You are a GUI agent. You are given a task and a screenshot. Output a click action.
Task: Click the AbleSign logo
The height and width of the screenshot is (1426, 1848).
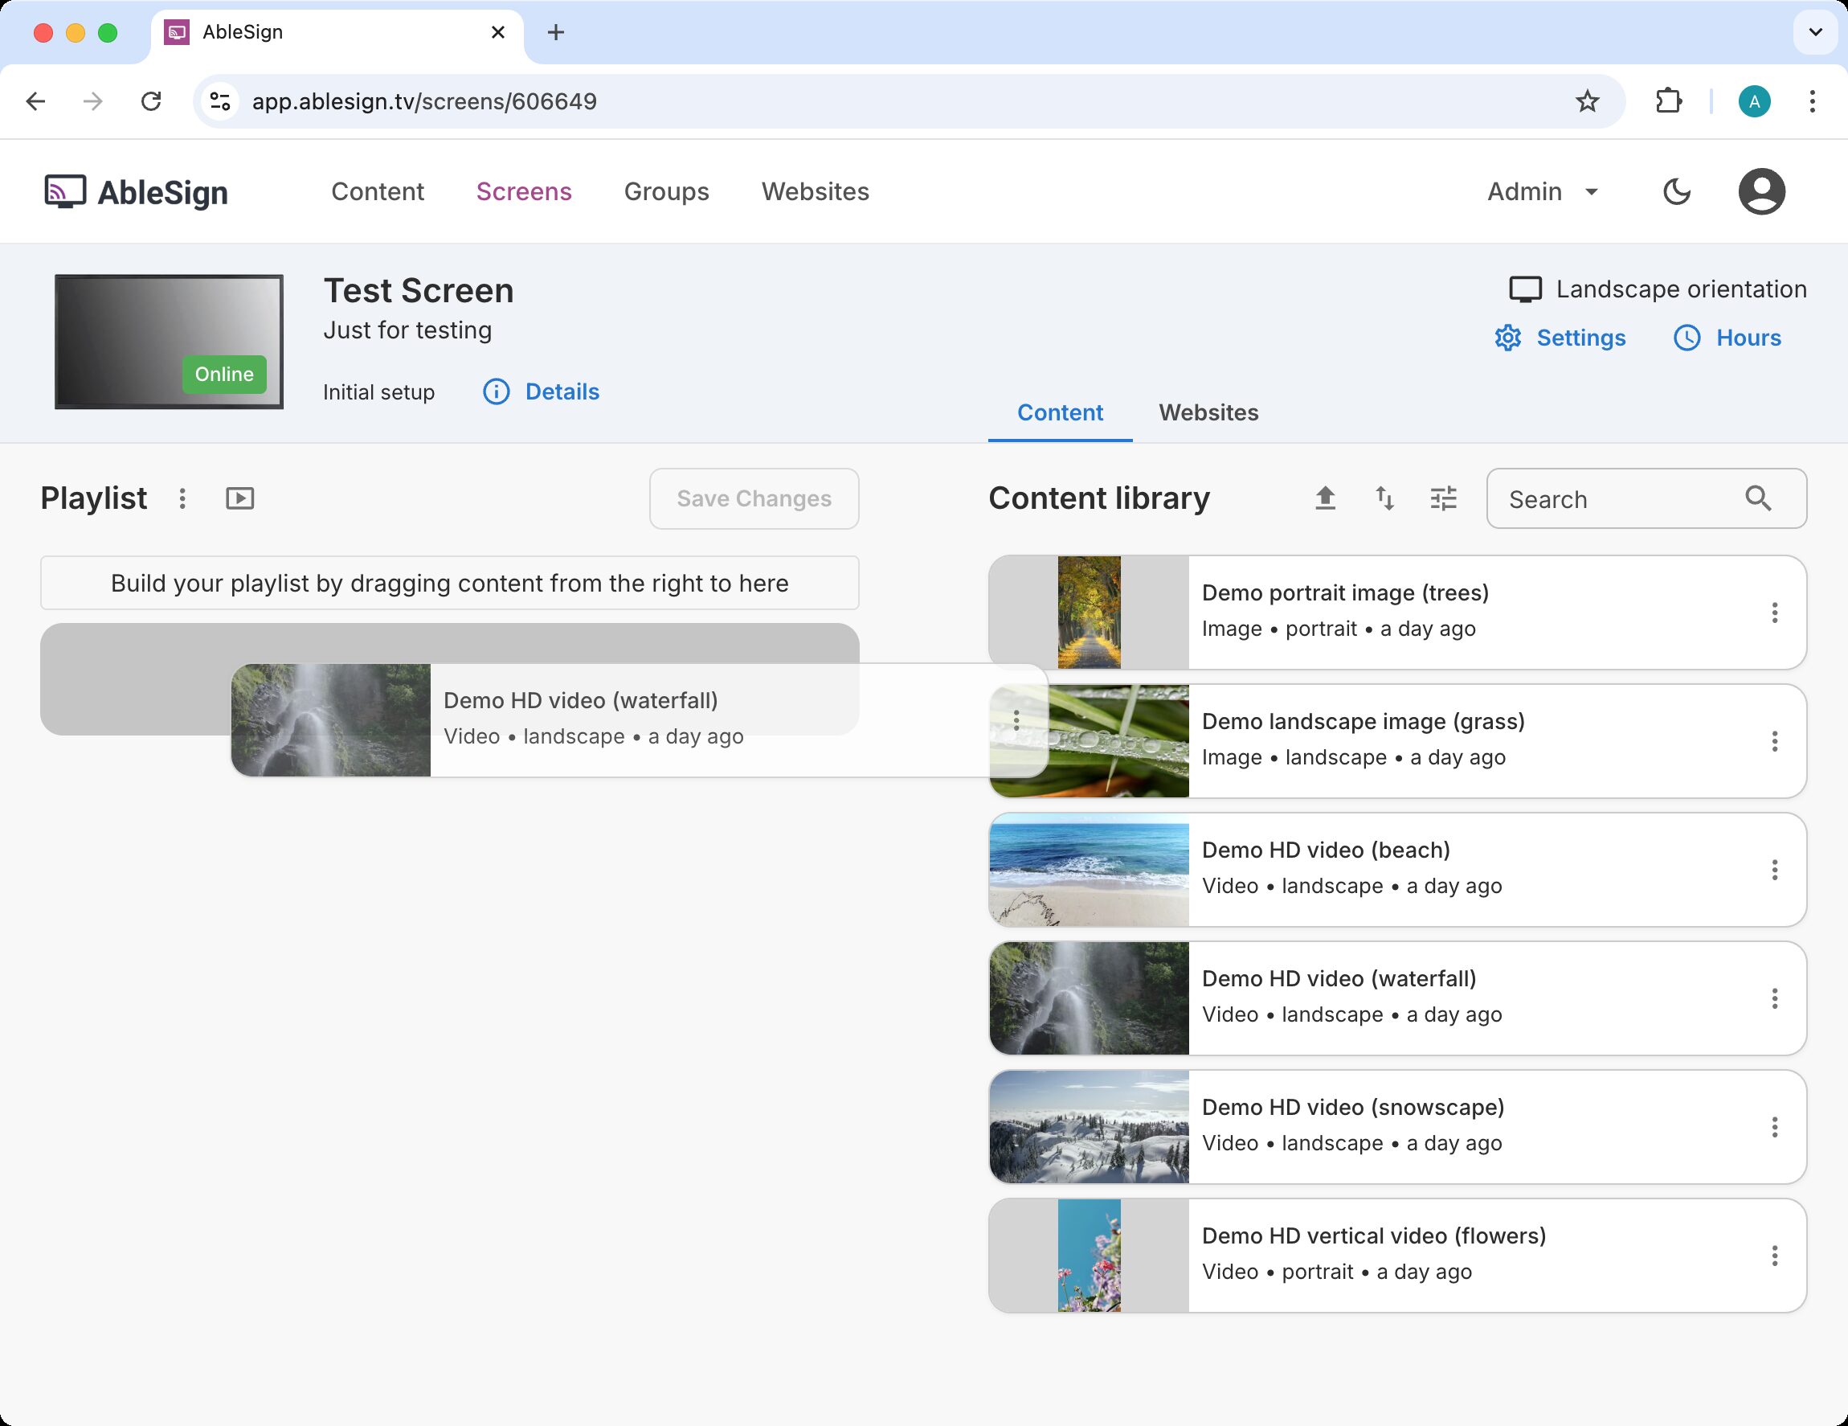tap(137, 192)
